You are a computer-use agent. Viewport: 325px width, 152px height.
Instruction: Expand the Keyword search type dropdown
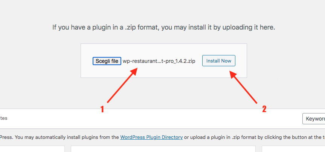(314, 119)
